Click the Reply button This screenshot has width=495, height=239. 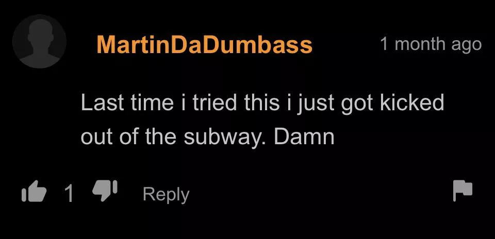click(x=166, y=195)
